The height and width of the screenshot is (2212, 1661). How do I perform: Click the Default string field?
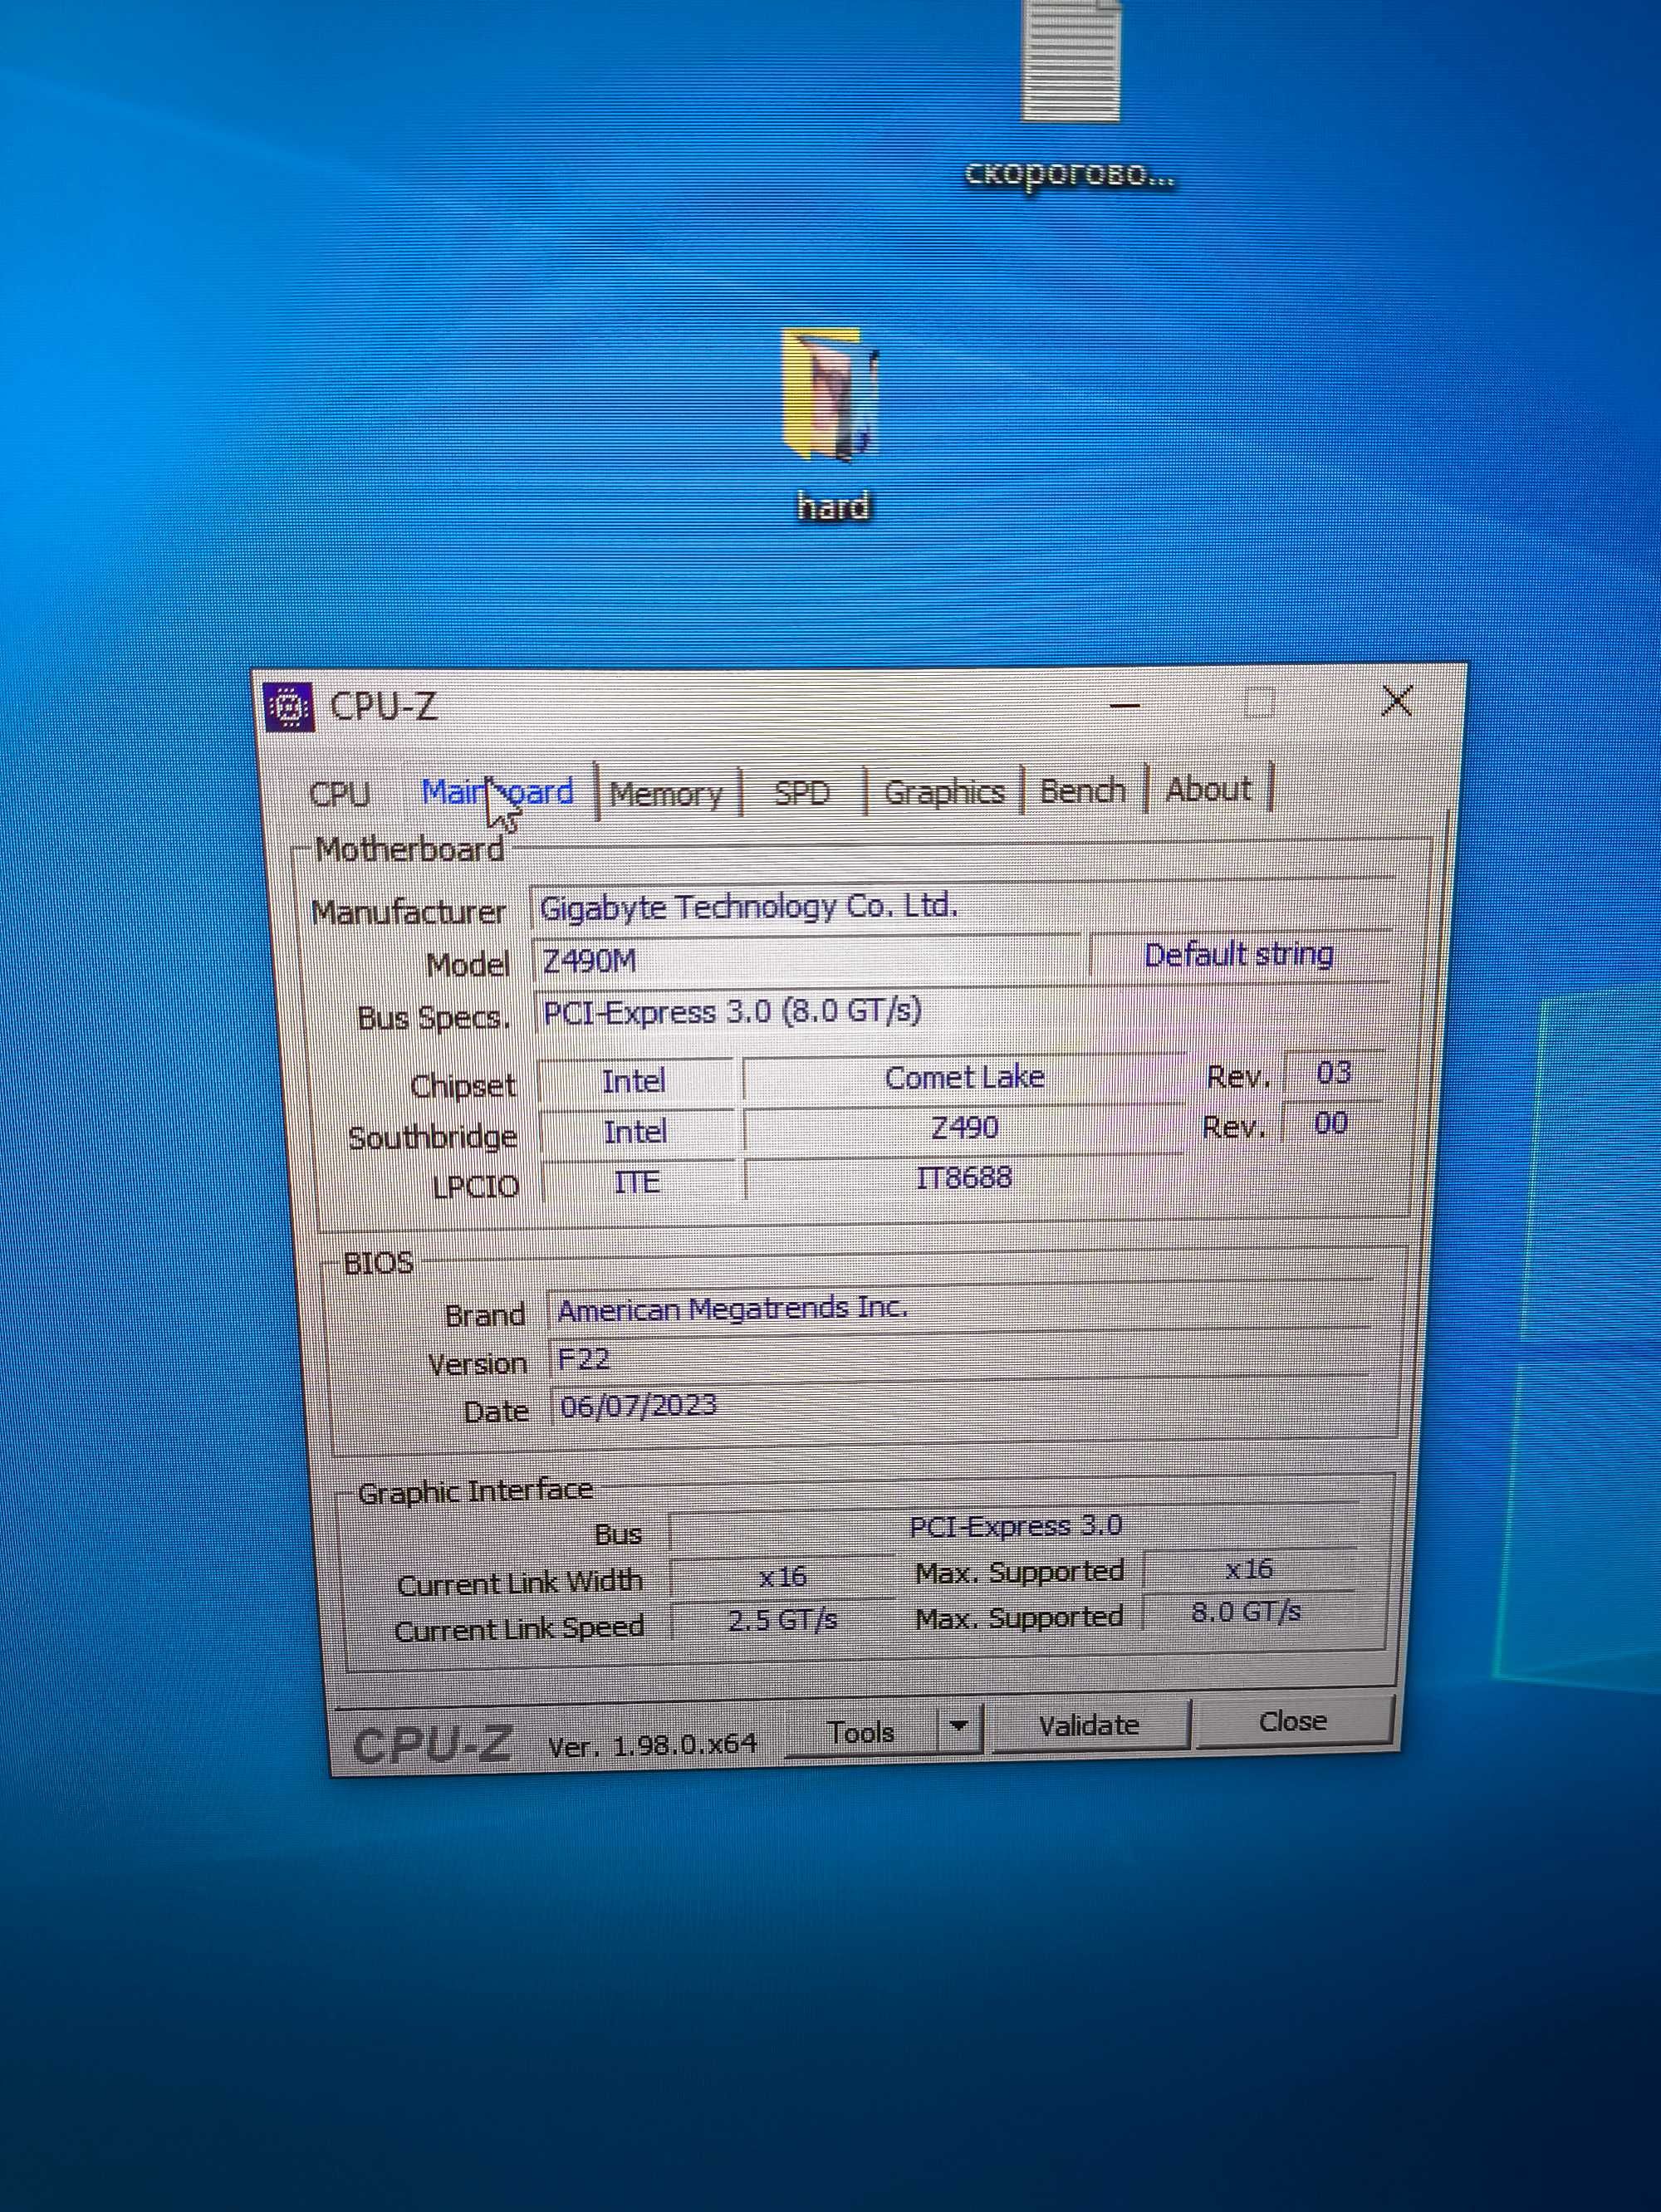point(1239,955)
